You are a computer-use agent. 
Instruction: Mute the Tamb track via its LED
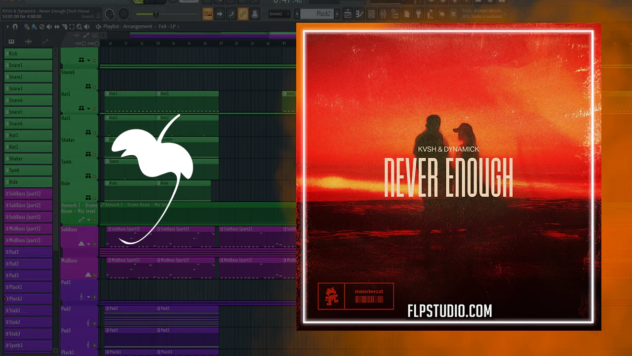tap(94, 176)
